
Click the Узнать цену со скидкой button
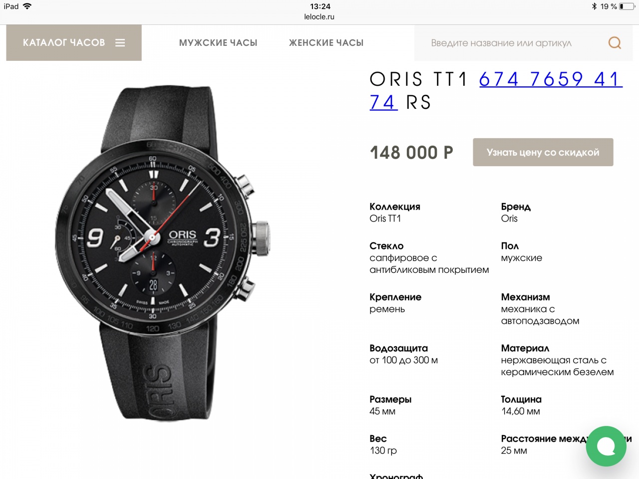tap(543, 152)
